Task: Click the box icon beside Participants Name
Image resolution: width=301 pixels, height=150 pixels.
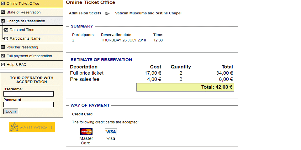Action: [x=6, y=38]
